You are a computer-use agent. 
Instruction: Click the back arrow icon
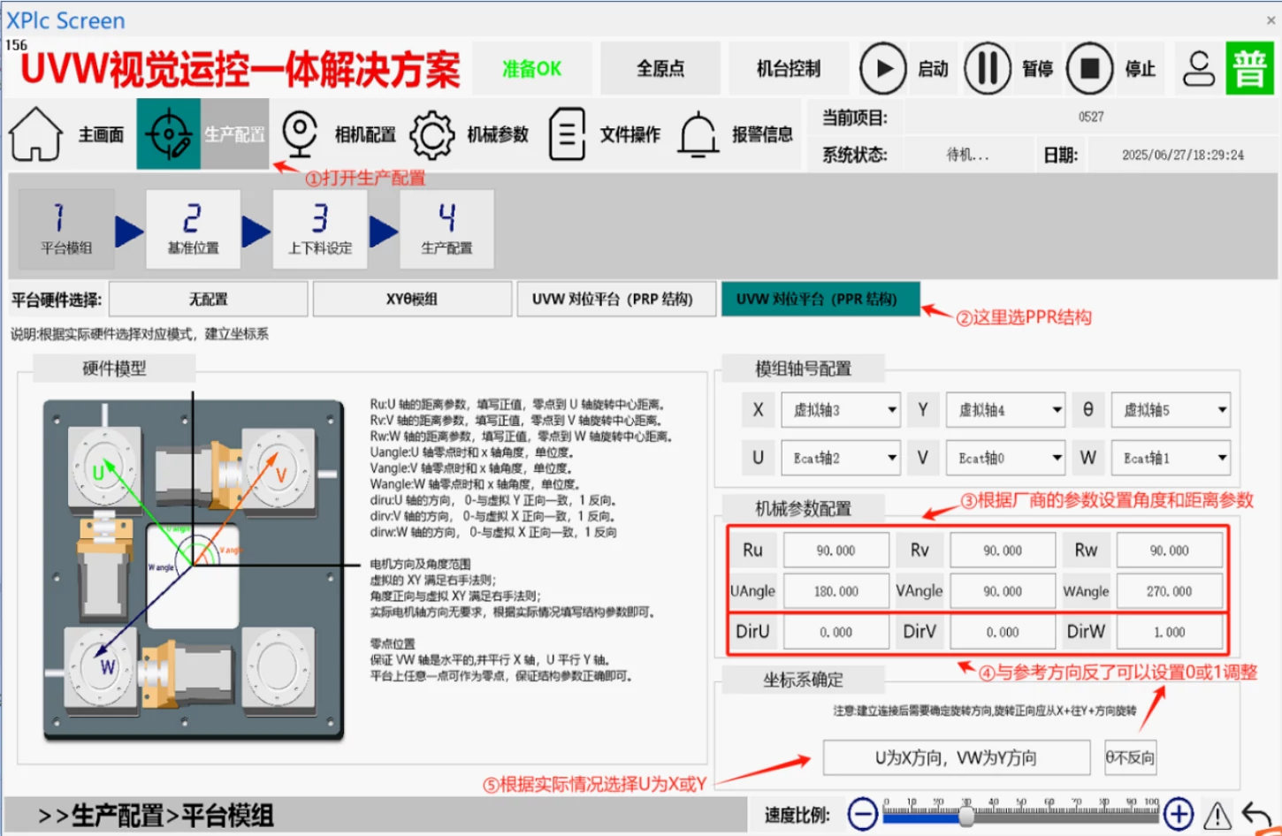click(x=1257, y=814)
